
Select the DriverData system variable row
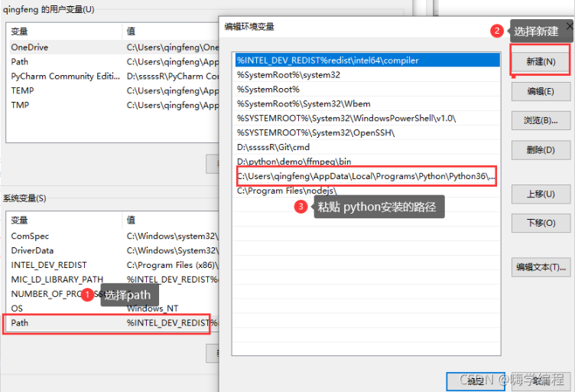click(115, 250)
